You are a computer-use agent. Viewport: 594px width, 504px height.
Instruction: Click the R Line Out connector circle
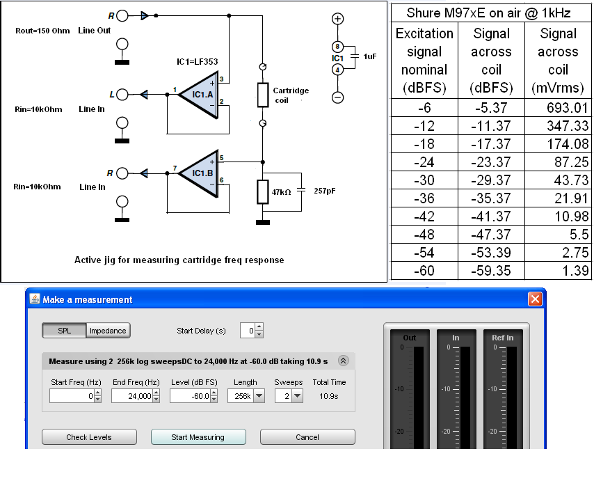122,15
